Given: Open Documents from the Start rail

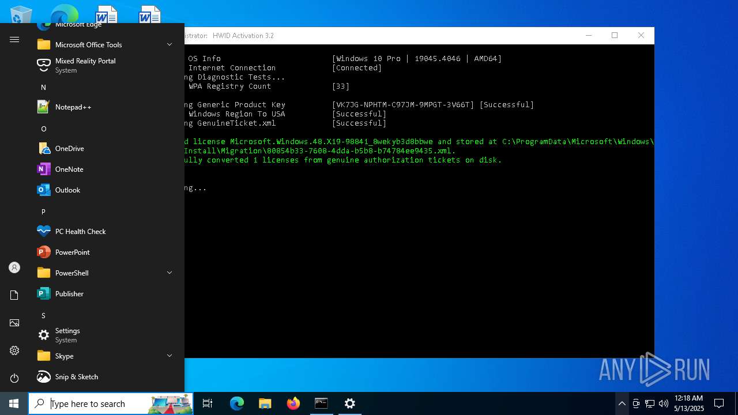Looking at the screenshot, I should click(x=14, y=295).
